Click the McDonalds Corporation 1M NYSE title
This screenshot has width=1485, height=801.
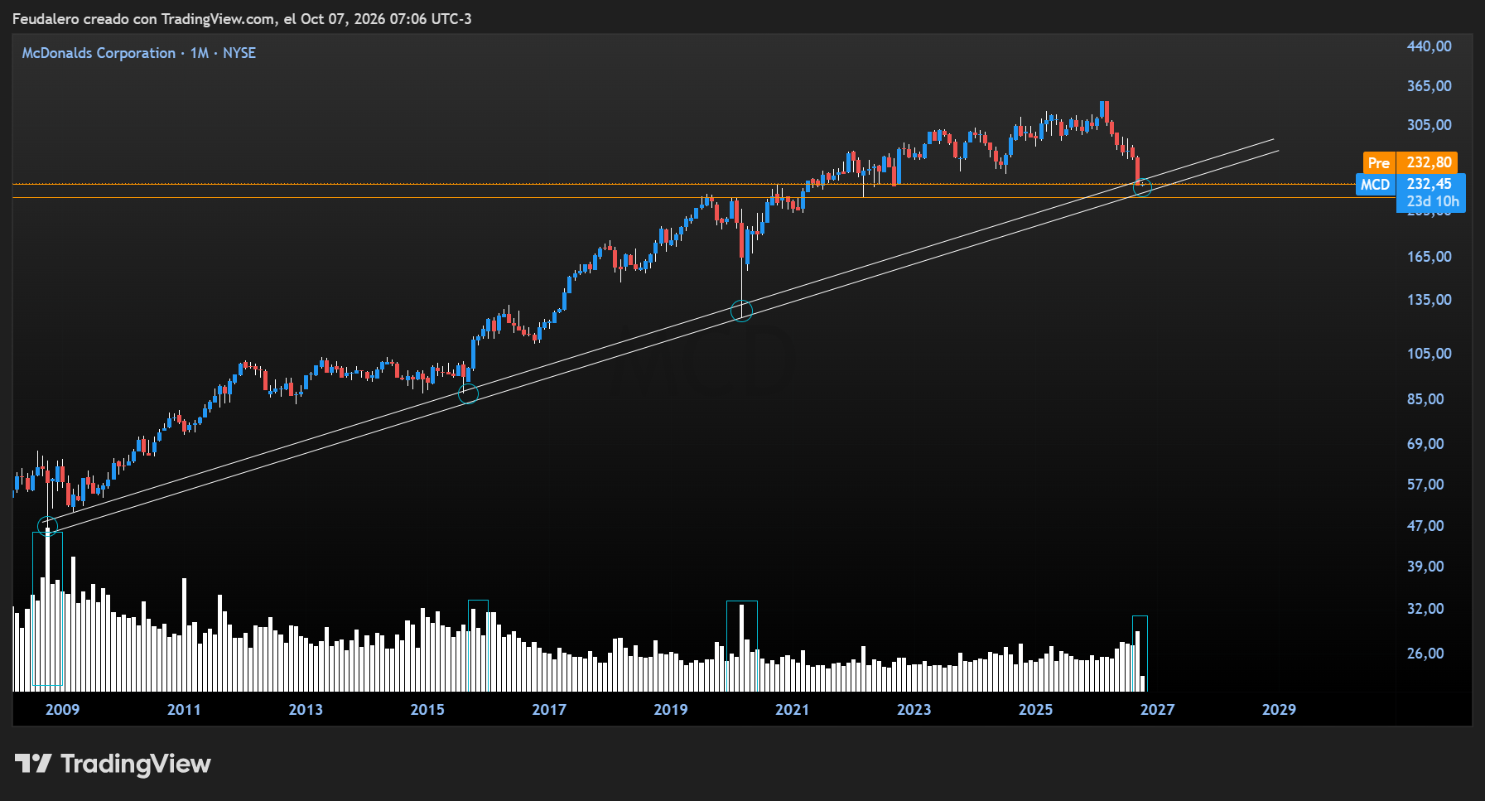(139, 53)
